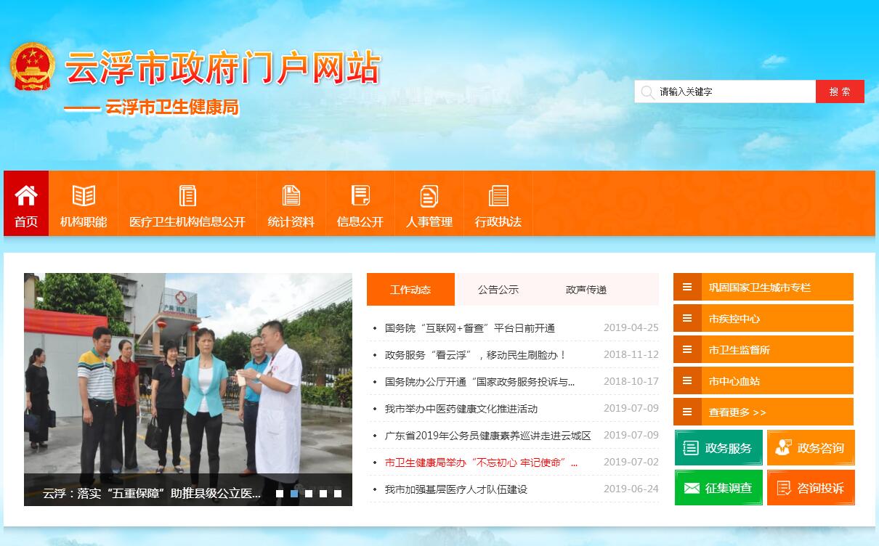Click the 人事管理 document icon

pos(429,195)
